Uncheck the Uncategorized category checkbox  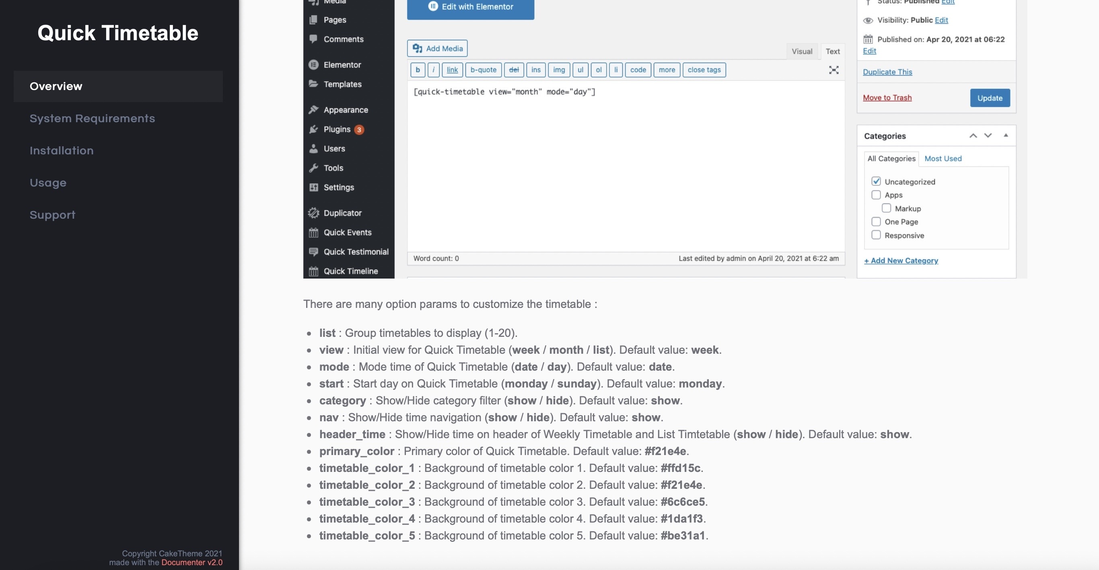(876, 181)
